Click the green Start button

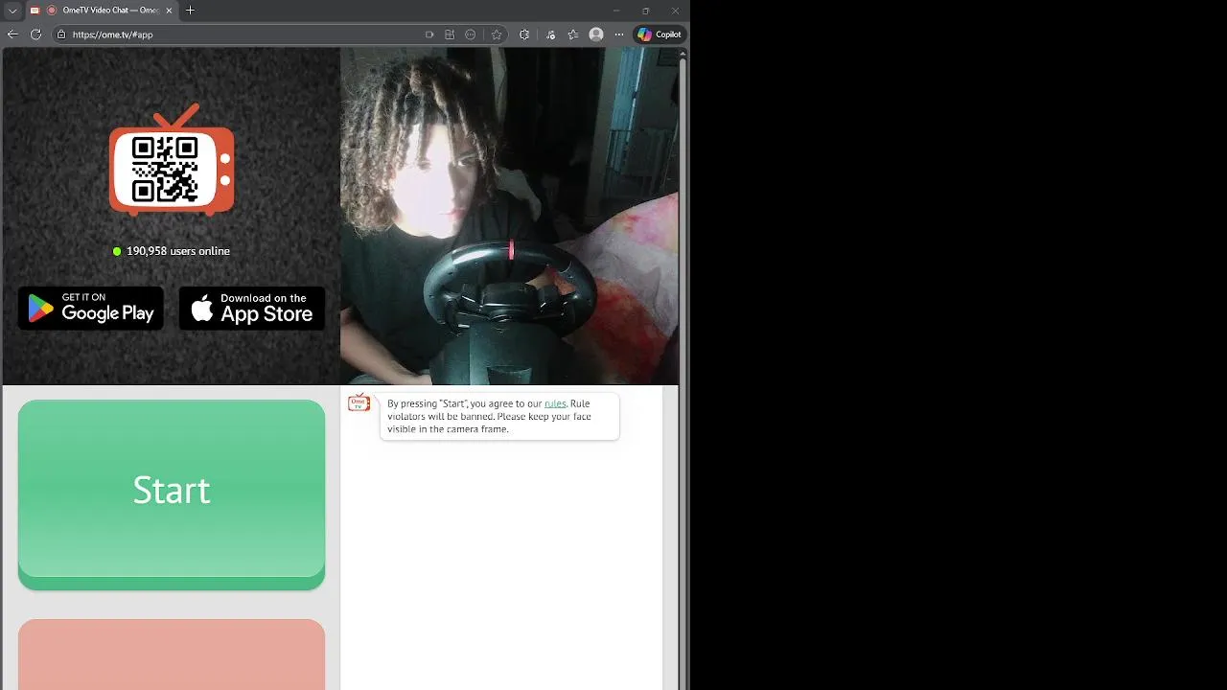[172, 494]
